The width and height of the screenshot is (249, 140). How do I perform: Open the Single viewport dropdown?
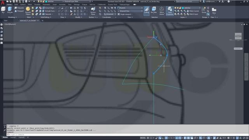[125, 14]
